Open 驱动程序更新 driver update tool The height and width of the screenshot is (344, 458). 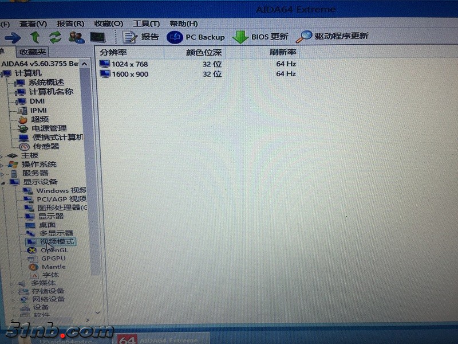pos(332,36)
